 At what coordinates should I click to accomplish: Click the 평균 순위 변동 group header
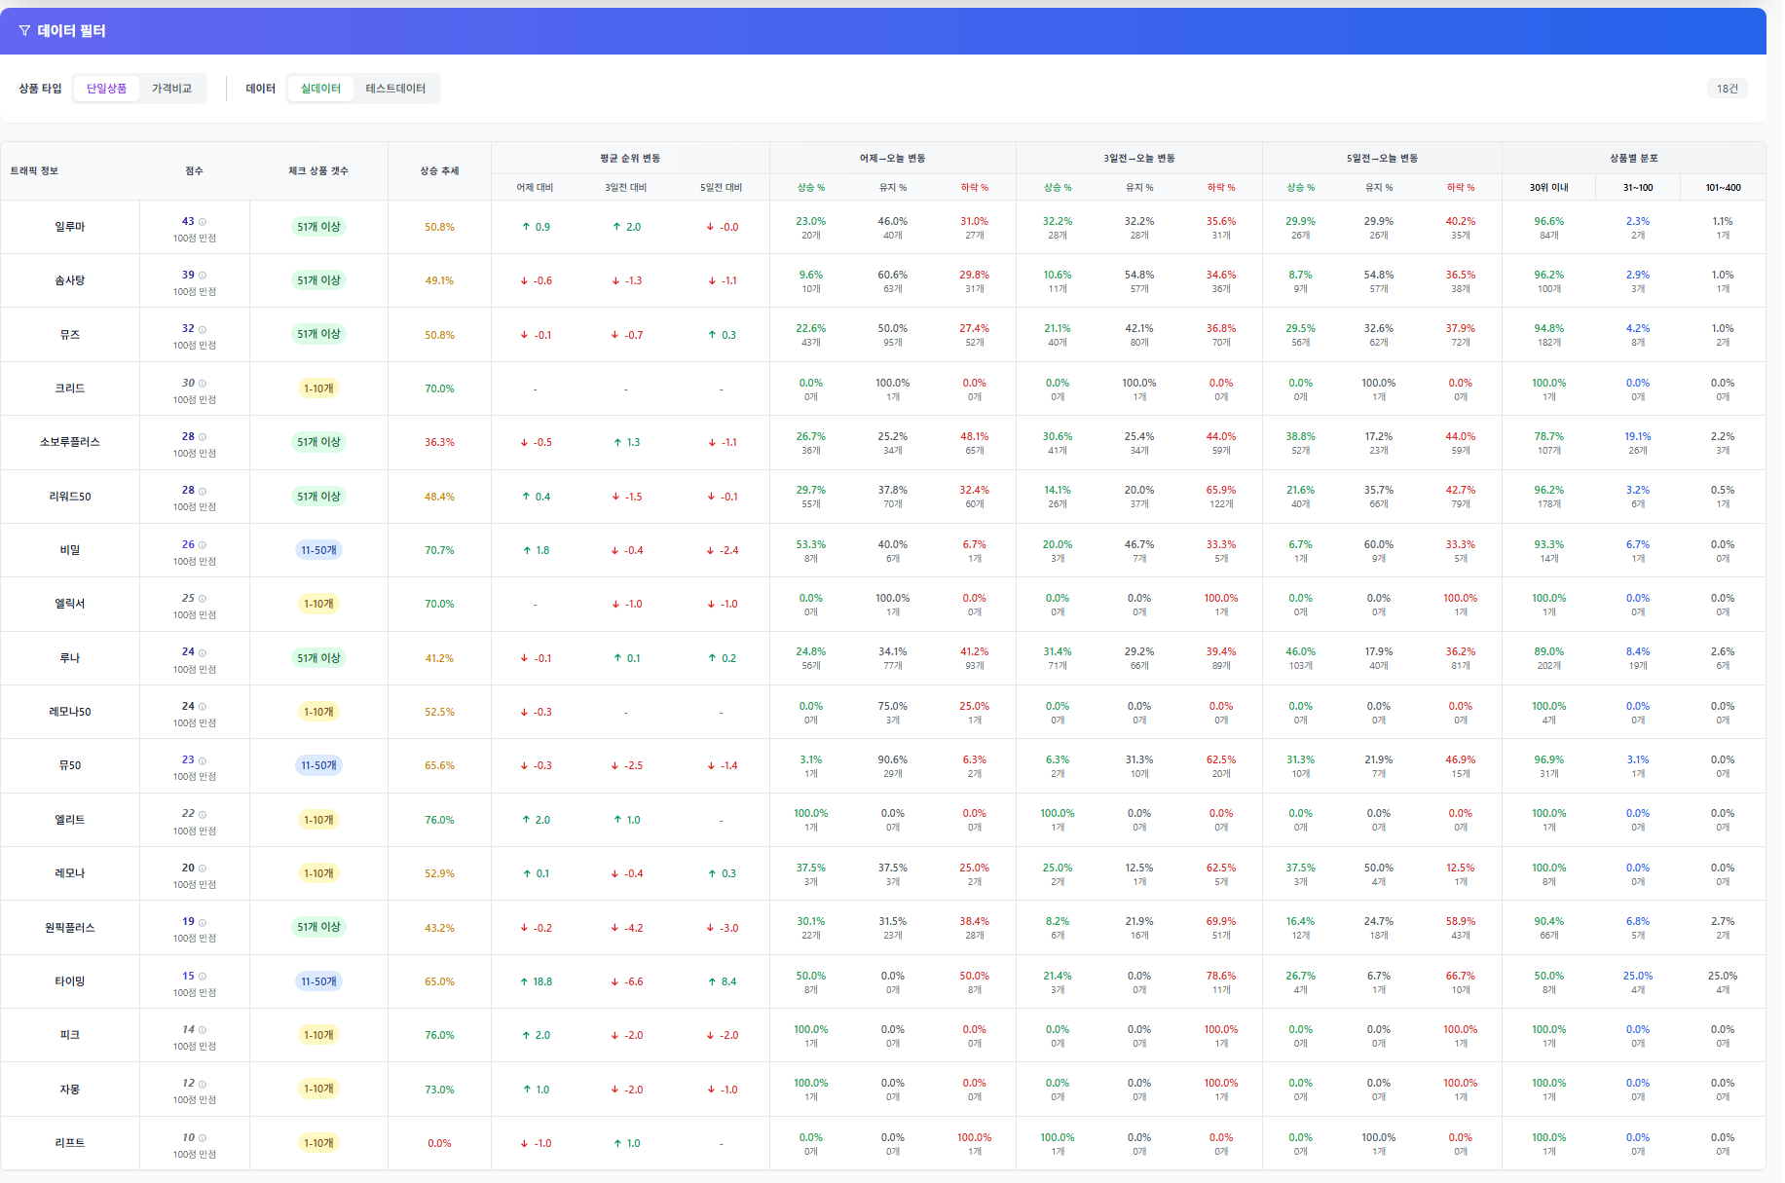(630, 158)
